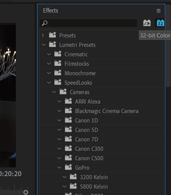Collapse the Monochrome folder chevron
The width and height of the screenshot is (171, 195).
point(49,73)
